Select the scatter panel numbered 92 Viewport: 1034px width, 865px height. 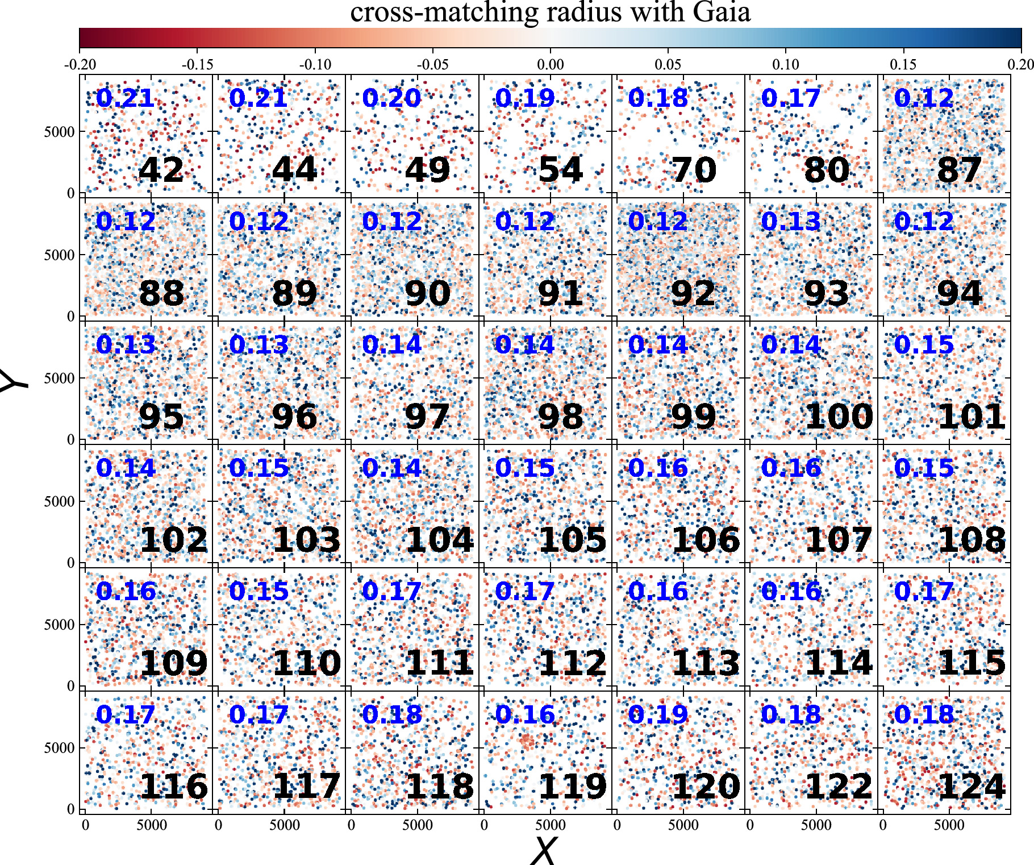[678, 259]
